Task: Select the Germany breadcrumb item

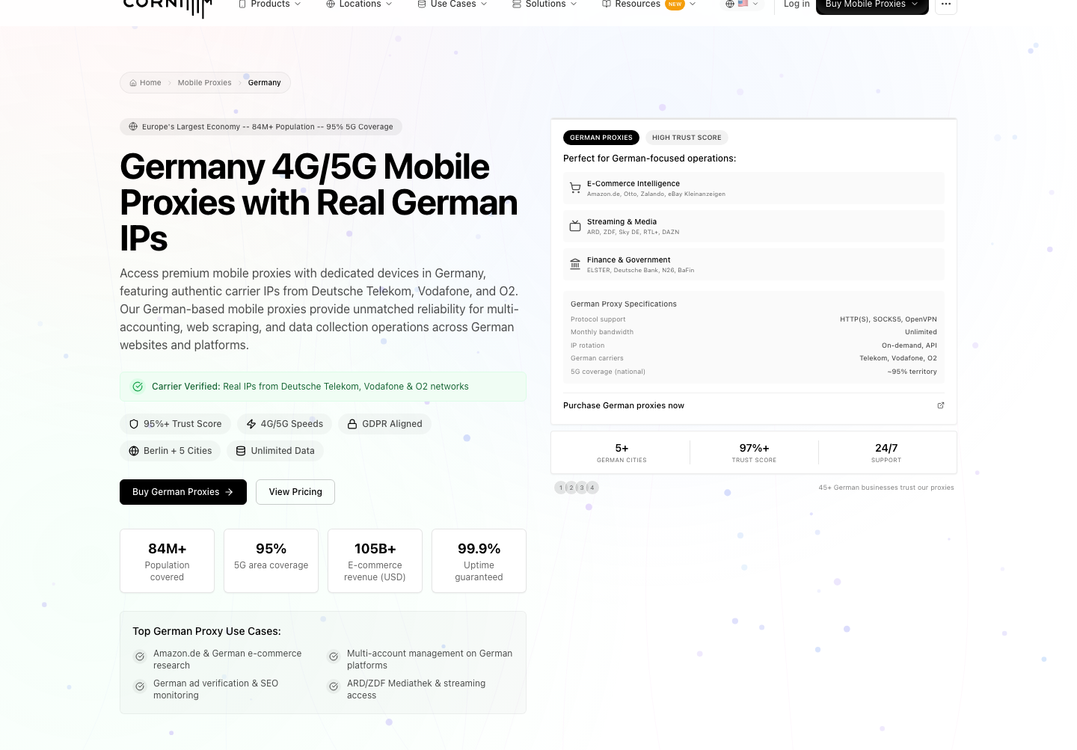Action: coord(265,83)
